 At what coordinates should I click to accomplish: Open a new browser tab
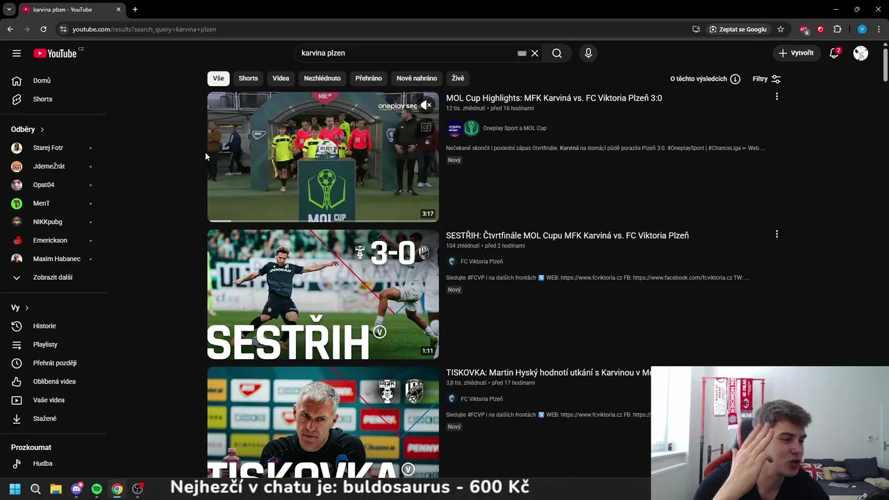click(135, 9)
